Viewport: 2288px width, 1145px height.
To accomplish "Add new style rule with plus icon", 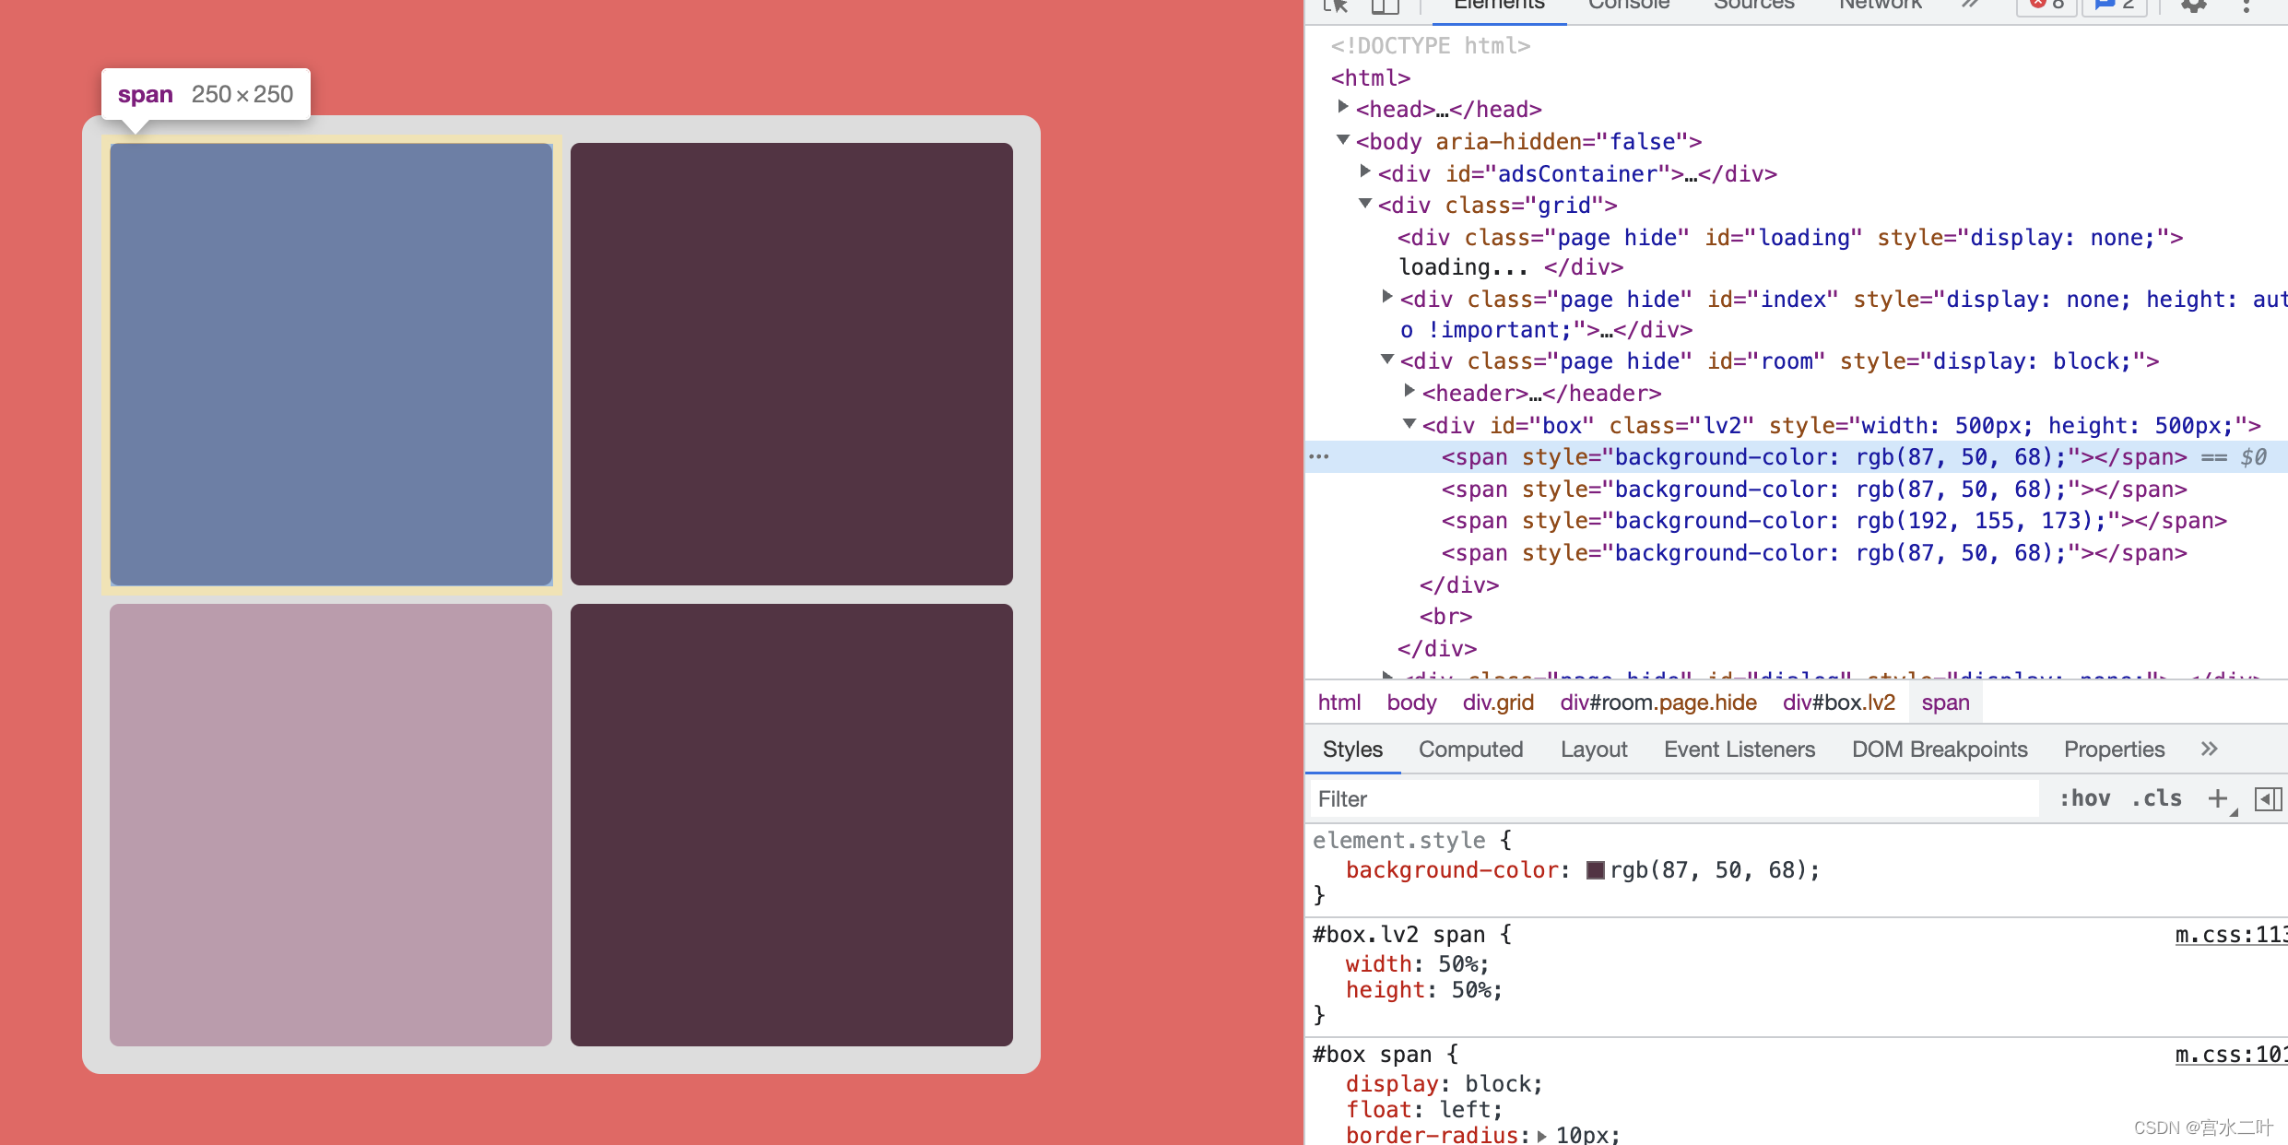I will point(2217,798).
